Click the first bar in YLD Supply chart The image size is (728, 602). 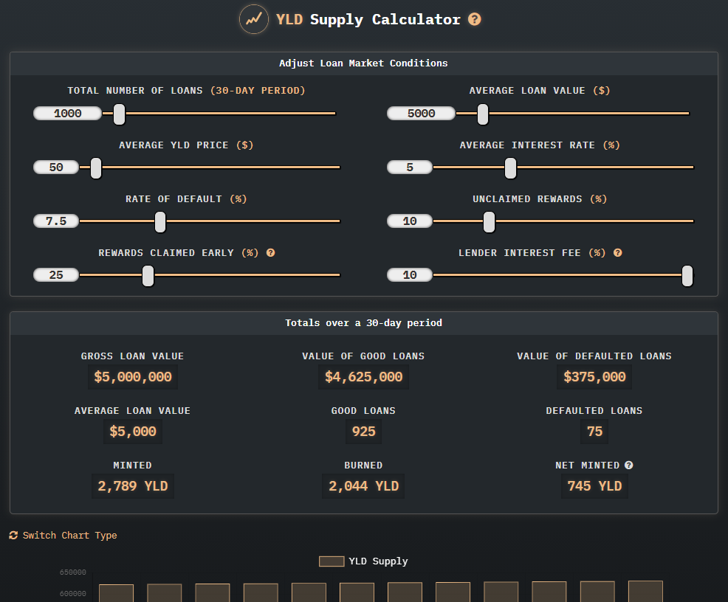(116, 593)
